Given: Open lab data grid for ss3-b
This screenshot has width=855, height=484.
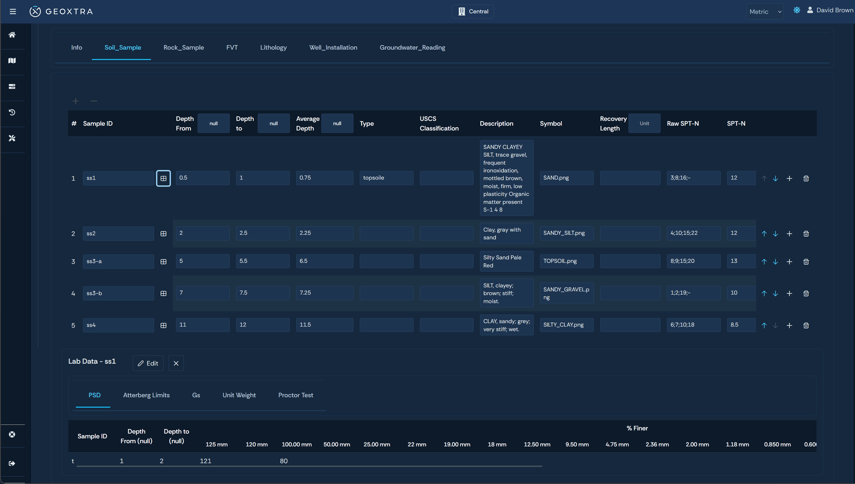Looking at the screenshot, I should click(x=163, y=293).
